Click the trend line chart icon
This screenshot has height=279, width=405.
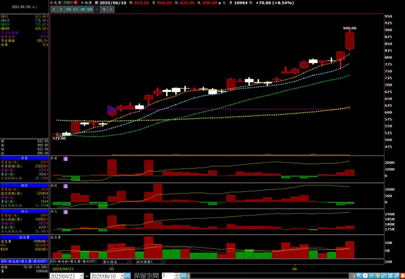tap(384, 276)
